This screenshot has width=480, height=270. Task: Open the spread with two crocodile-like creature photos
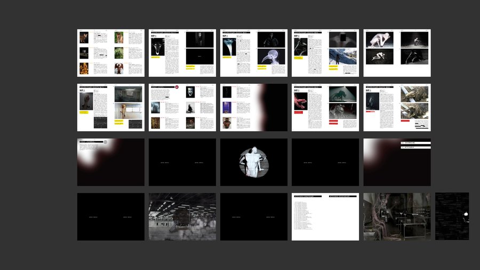tap(397, 107)
